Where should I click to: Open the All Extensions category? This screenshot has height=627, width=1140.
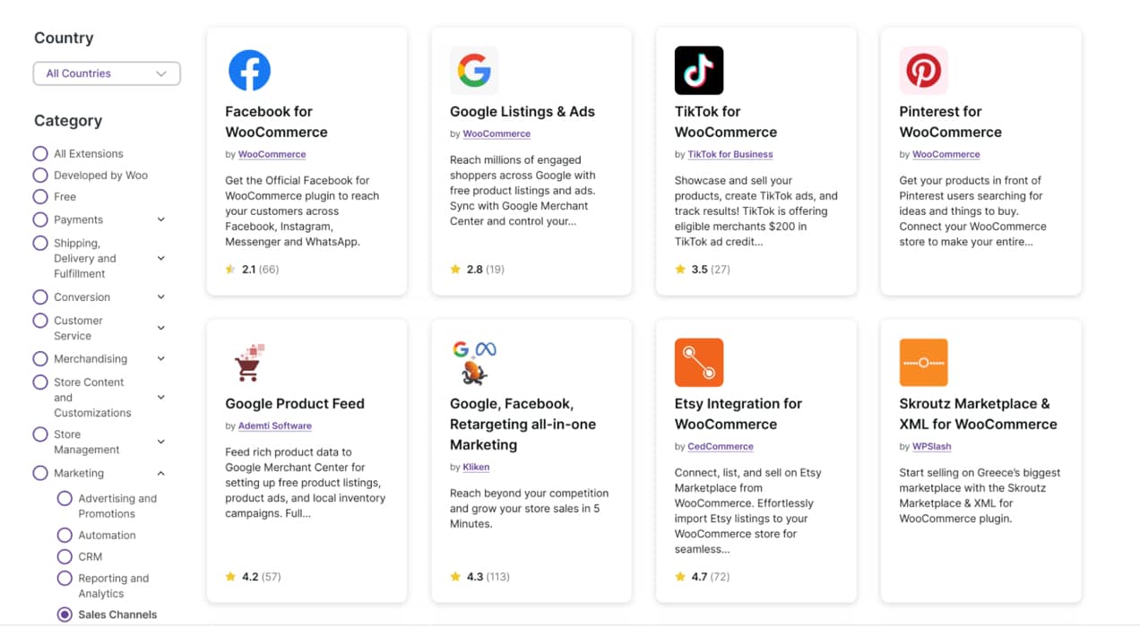click(88, 154)
